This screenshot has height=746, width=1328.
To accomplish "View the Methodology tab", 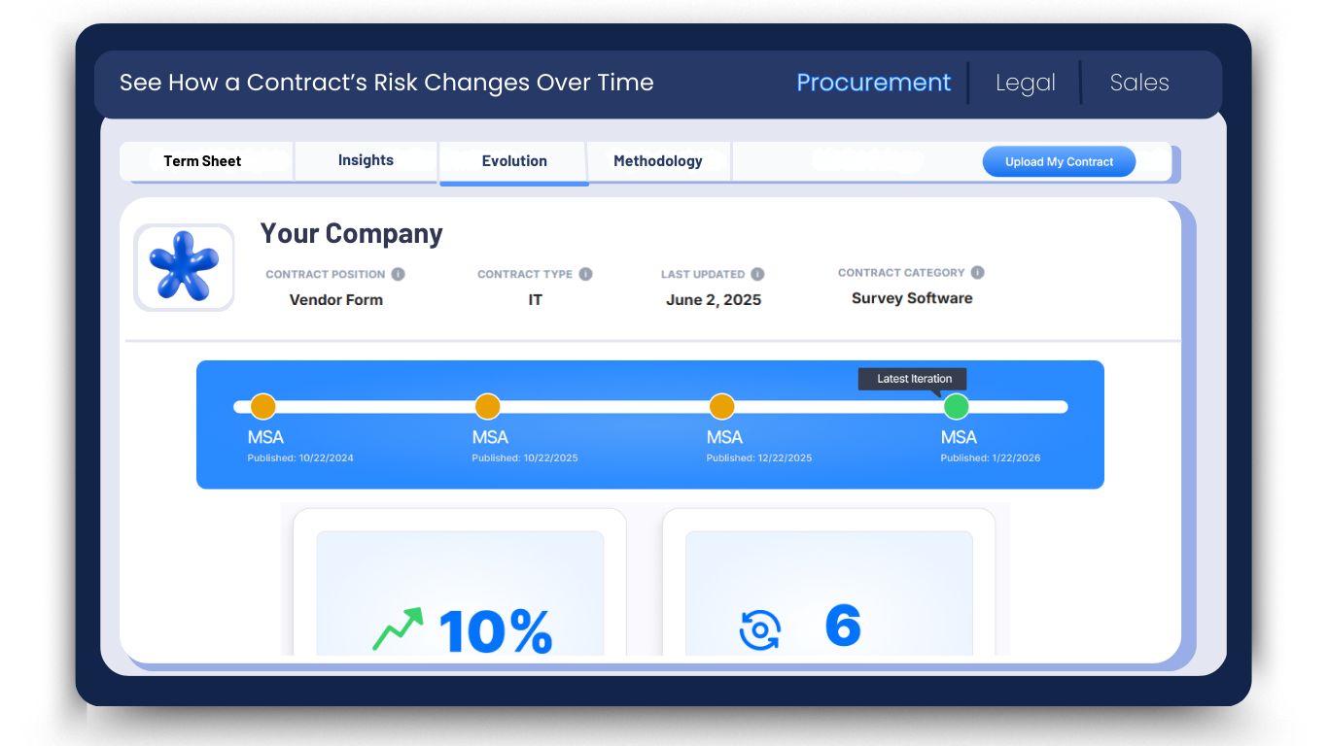I will pos(658,160).
